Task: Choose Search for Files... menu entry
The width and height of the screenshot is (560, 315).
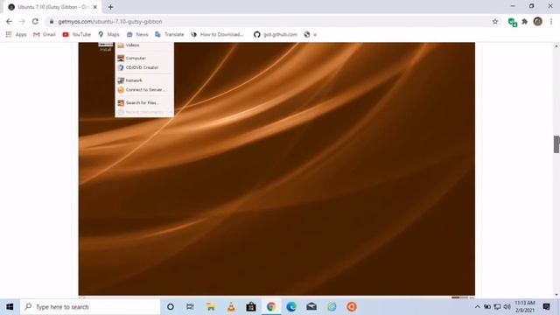Action: point(144,102)
